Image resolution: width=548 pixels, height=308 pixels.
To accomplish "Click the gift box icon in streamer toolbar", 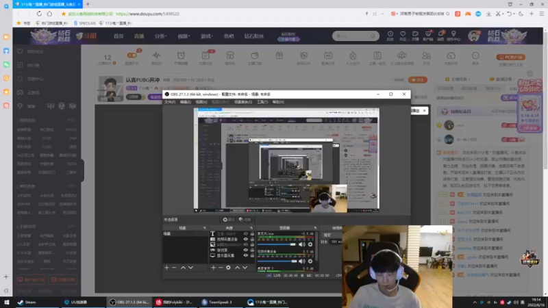I will (x=279, y=55).
